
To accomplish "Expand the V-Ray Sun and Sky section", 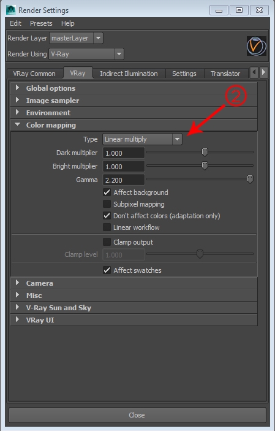I will [x=134, y=308].
